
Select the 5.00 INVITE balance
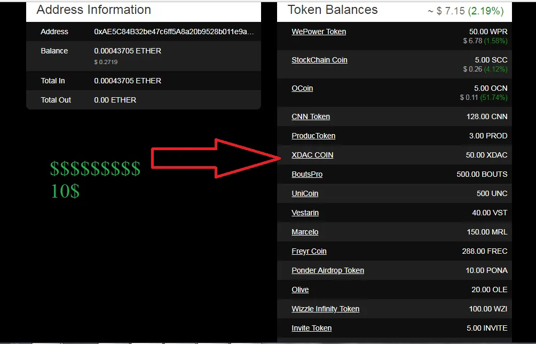[x=487, y=328]
